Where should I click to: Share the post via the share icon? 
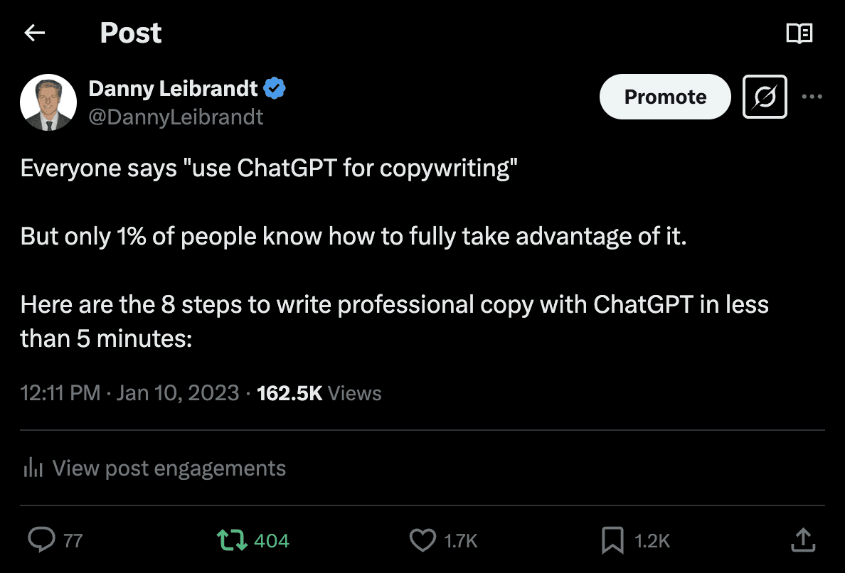[802, 540]
